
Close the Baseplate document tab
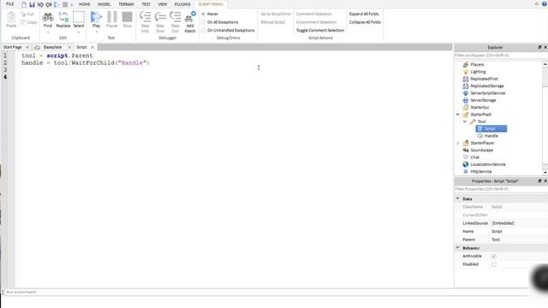(x=69, y=47)
